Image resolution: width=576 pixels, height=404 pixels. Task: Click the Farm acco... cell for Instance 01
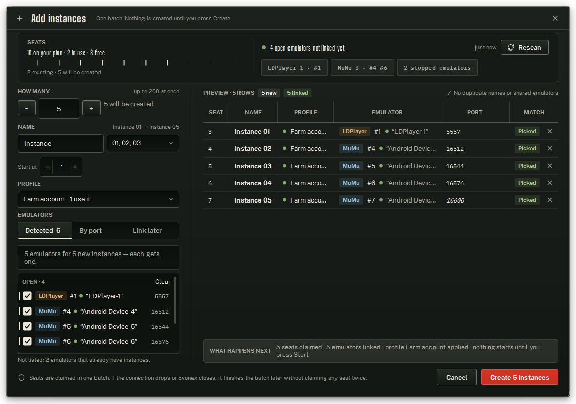[x=305, y=131]
